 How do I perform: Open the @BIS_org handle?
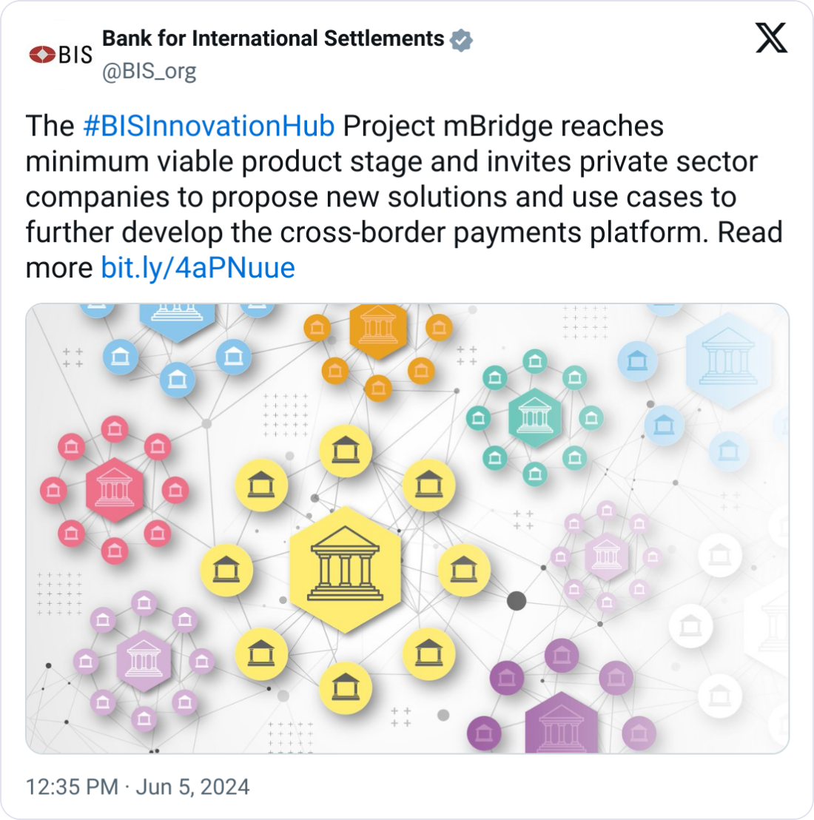pyautogui.click(x=149, y=71)
